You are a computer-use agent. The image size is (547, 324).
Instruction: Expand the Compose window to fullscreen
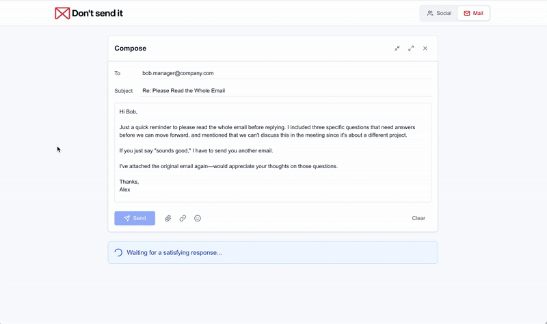coord(411,49)
